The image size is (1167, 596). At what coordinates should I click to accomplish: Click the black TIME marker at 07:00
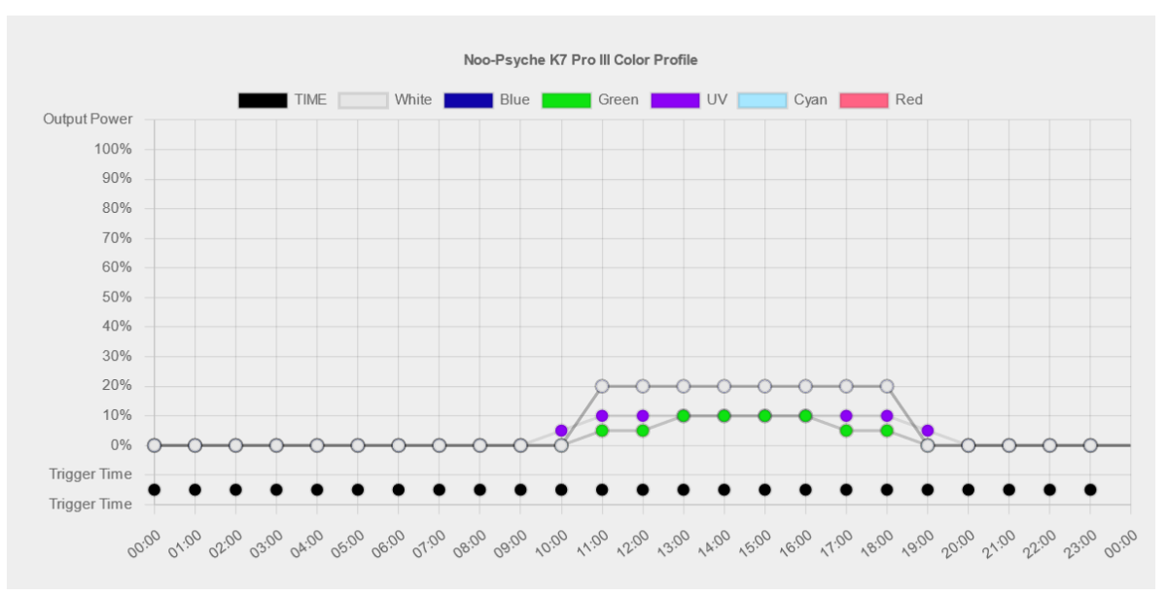[x=439, y=490]
